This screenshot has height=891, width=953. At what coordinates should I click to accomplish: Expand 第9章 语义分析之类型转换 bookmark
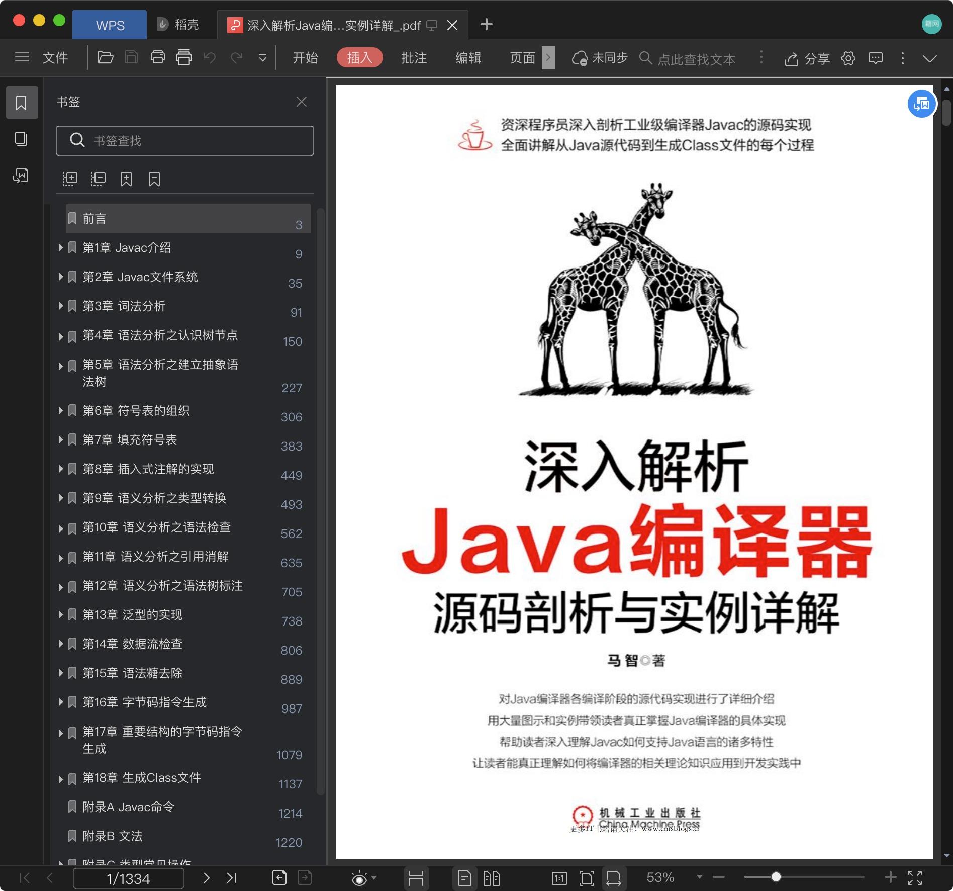pos(60,498)
